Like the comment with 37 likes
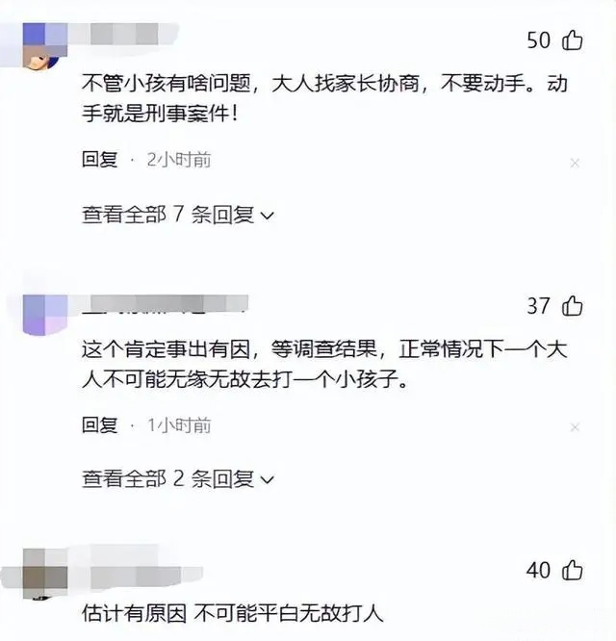Image resolution: width=616 pixels, height=641 pixels. pos(573,306)
